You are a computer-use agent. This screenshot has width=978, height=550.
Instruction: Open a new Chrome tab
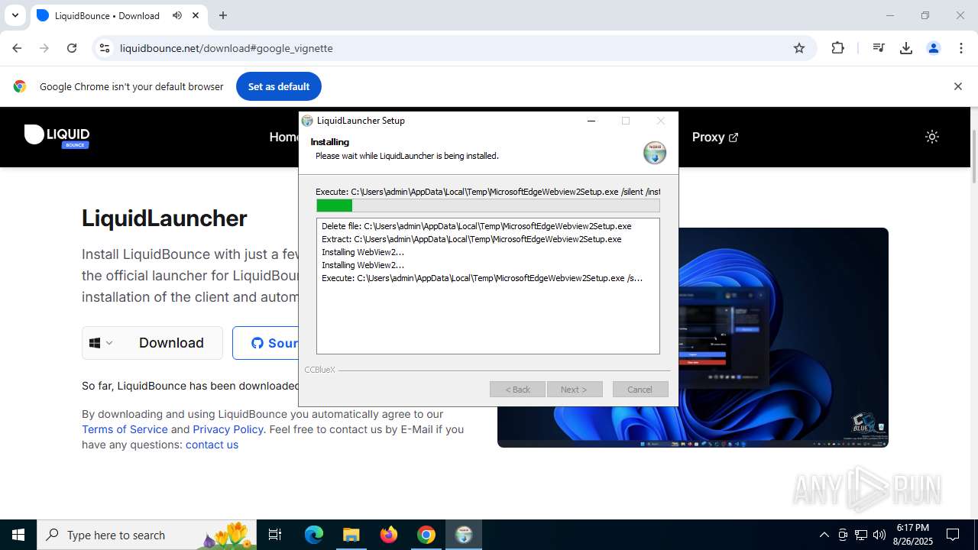pyautogui.click(x=223, y=15)
